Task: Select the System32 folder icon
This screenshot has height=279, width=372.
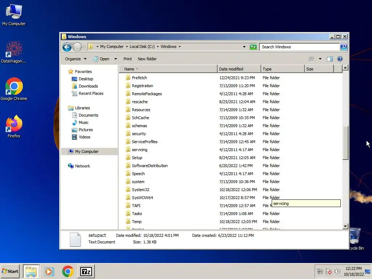Action: tap(128, 190)
